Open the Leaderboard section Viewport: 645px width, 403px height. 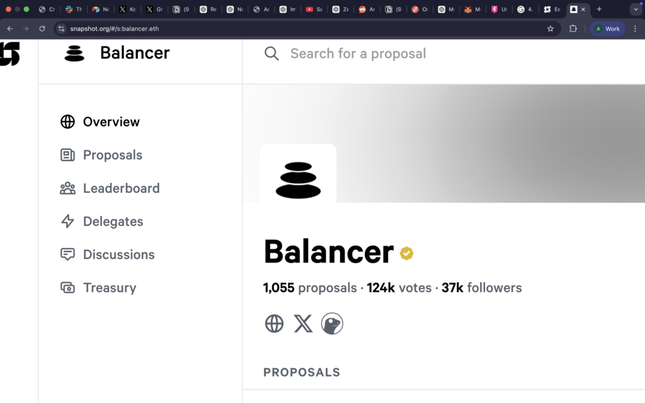(121, 188)
